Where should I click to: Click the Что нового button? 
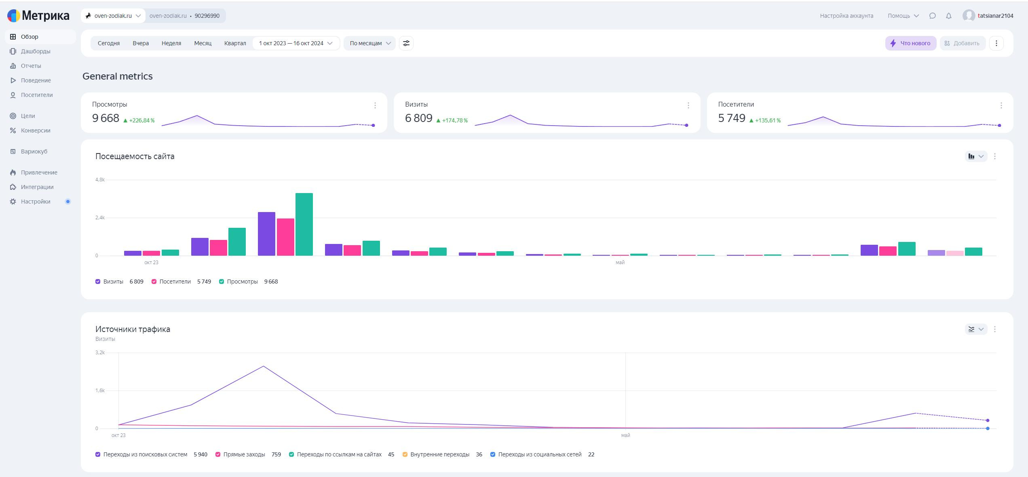click(910, 43)
